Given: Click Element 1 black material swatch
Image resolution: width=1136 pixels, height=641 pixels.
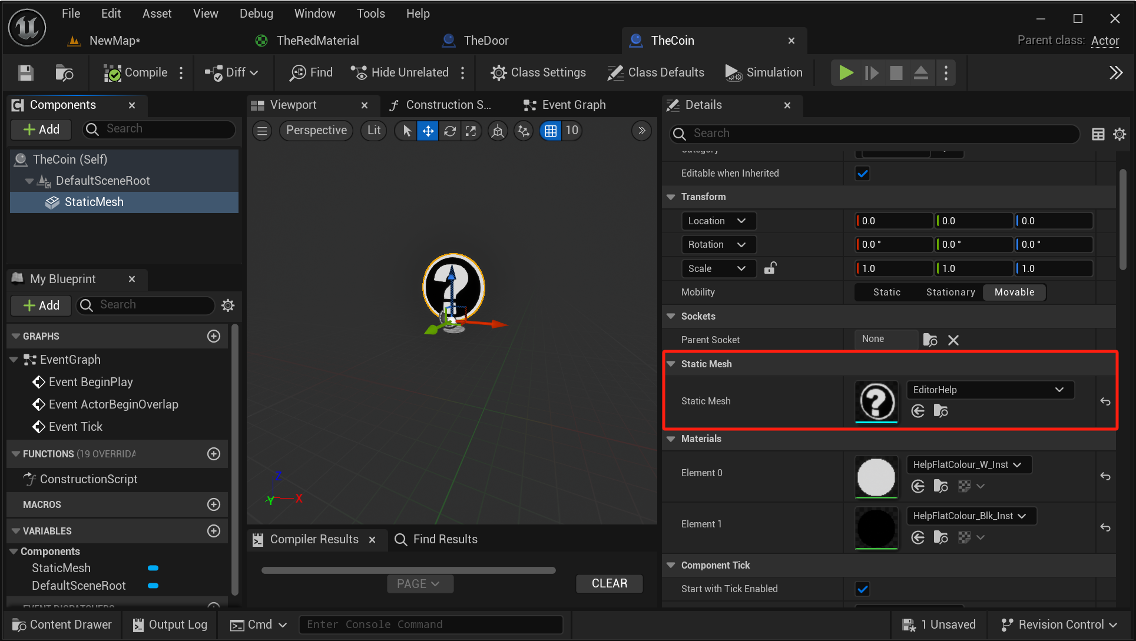Looking at the screenshot, I should pos(876,528).
